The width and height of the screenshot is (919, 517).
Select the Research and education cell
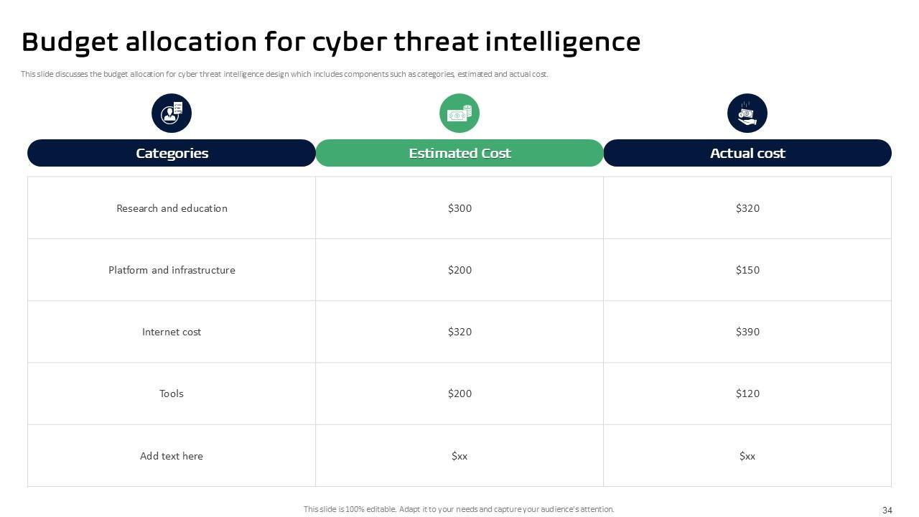tap(172, 208)
